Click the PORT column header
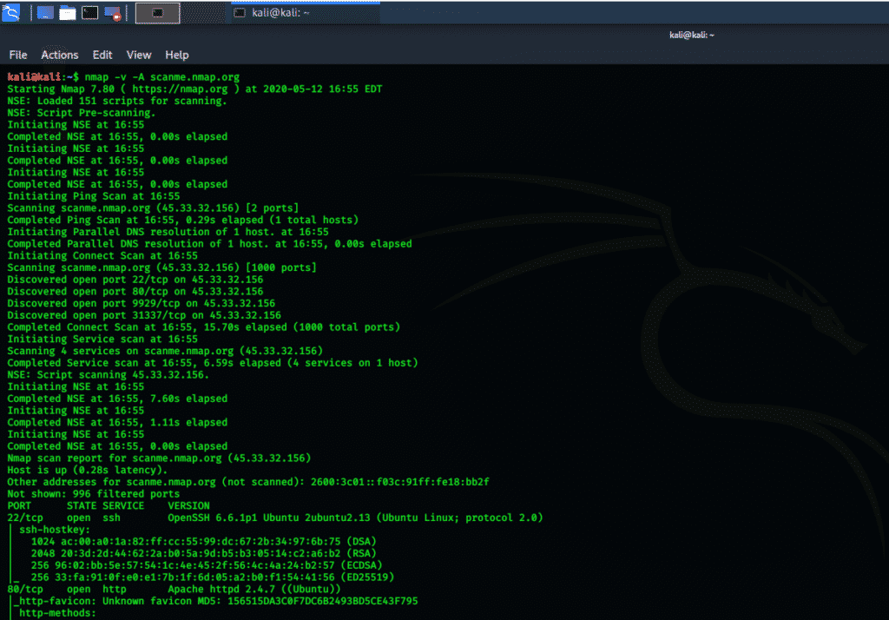This screenshot has height=620, width=889. point(19,506)
